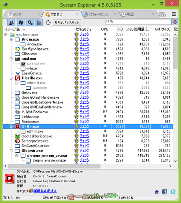Collapse the cmd.exe tree node
This screenshot has height=203, width=181.
pos(11,59)
